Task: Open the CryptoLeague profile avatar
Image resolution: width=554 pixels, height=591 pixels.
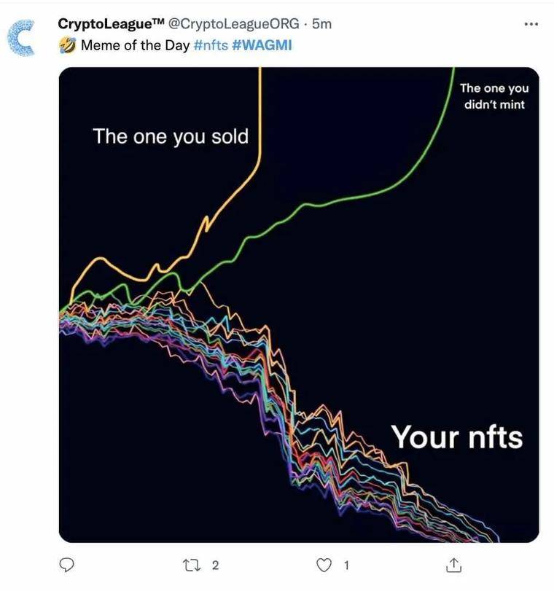Action: coord(21,38)
